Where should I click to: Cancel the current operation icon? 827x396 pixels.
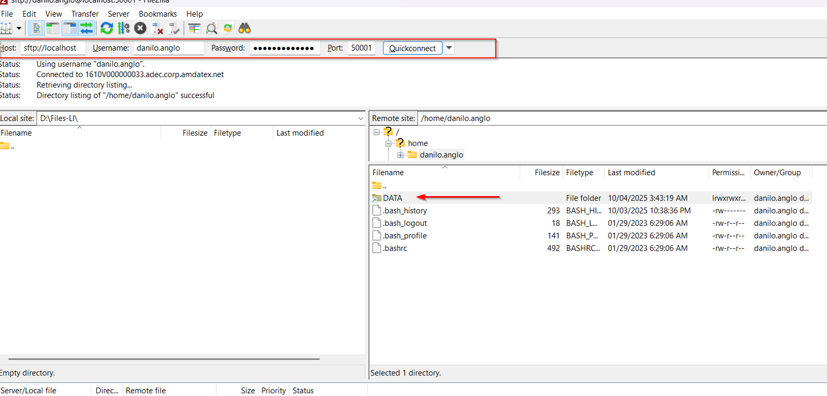[x=140, y=28]
